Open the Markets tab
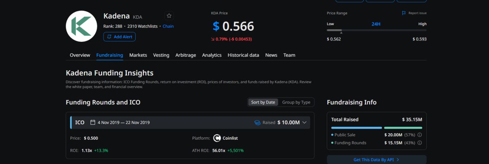Viewport: 489px width, 164px height. pos(138,55)
